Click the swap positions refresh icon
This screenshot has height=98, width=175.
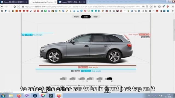click(x=51, y=85)
